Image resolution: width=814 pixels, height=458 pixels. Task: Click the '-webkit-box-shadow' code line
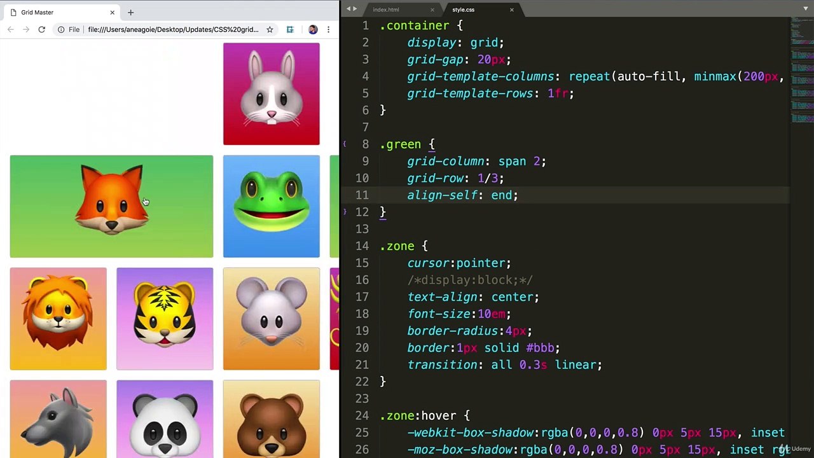click(595, 433)
